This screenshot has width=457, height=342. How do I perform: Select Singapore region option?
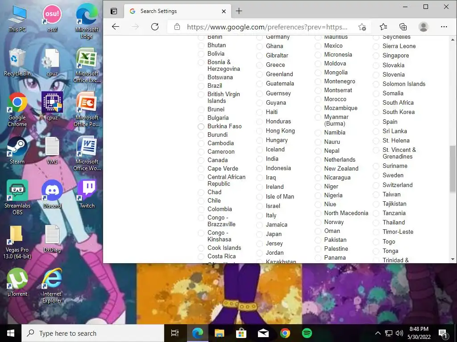[376, 56]
